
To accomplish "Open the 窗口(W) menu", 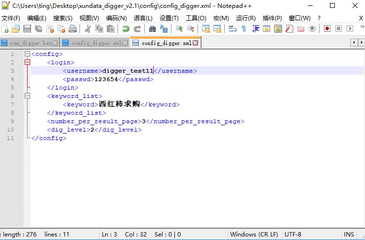I will pyautogui.click(x=300, y=18).
